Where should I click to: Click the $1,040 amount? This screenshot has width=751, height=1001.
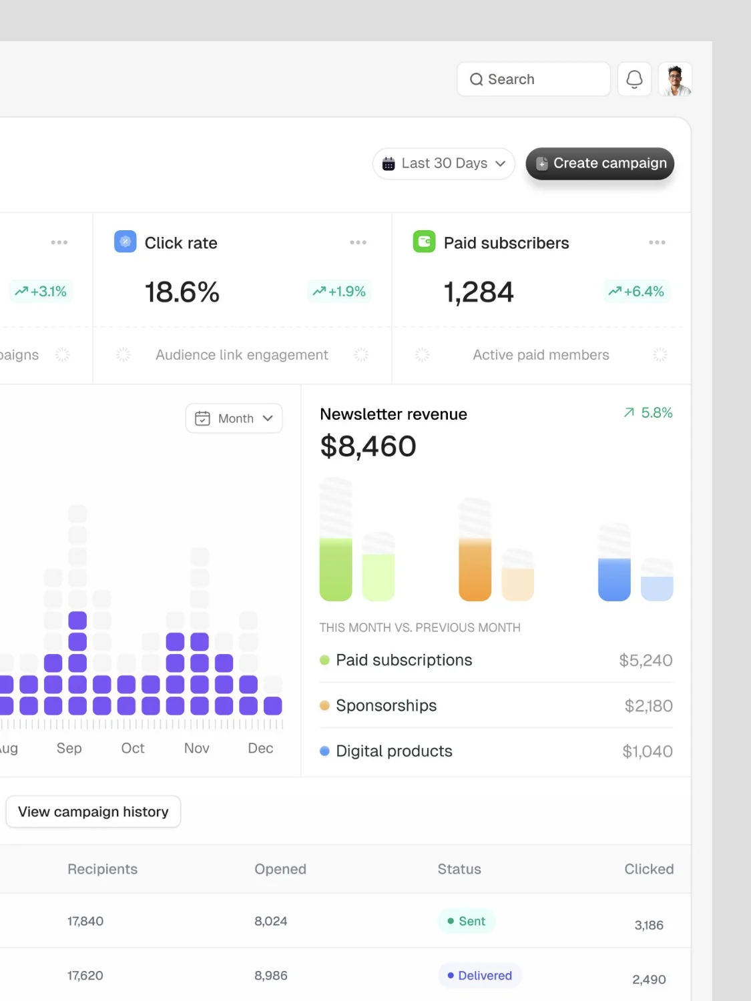click(648, 751)
